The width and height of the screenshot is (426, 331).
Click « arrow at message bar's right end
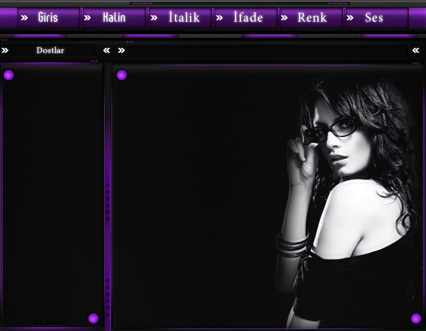pos(416,51)
